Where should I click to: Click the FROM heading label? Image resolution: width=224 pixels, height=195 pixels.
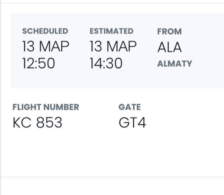[169, 31]
